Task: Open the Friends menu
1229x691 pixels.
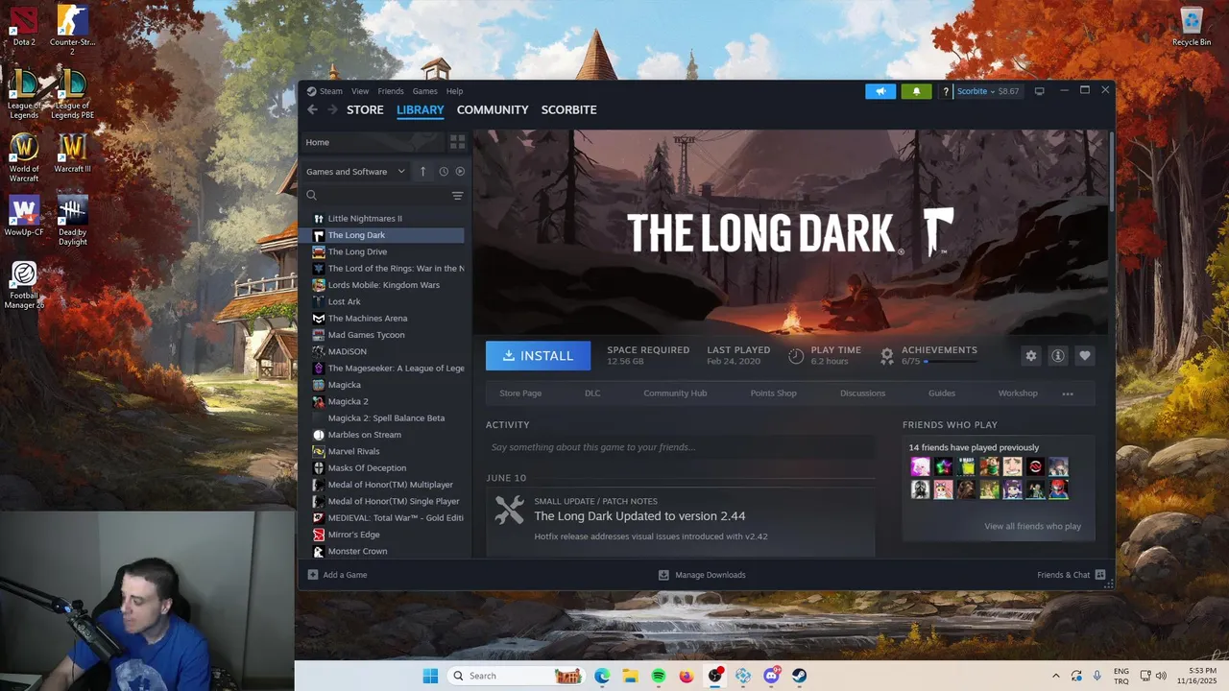Action: click(391, 91)
